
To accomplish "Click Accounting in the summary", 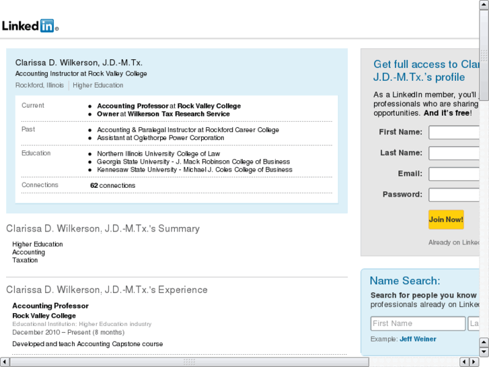I will (x=29, y=253).
